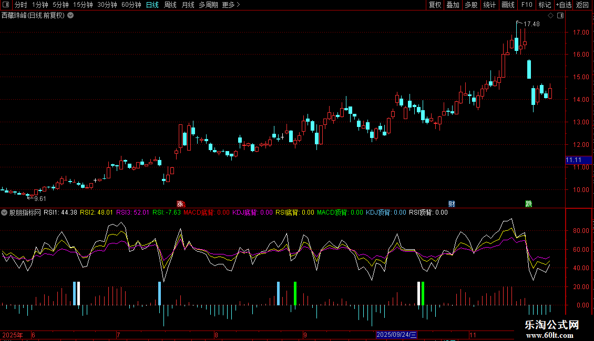Expand the 股朋指标网 indicator dropdown arrow
Image resolution: width=594 pixels, height=341 pixels.
point(4,212)
